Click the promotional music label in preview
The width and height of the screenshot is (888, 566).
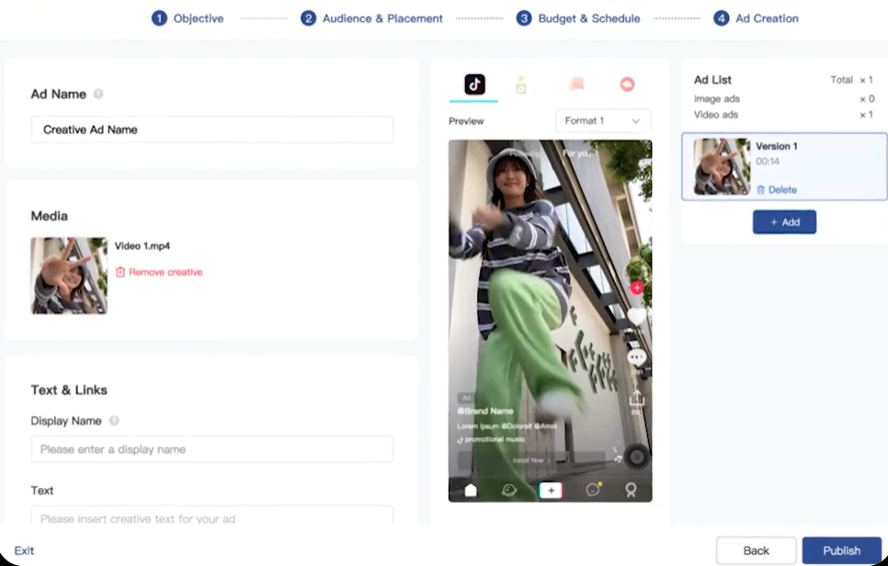(491, 439)
